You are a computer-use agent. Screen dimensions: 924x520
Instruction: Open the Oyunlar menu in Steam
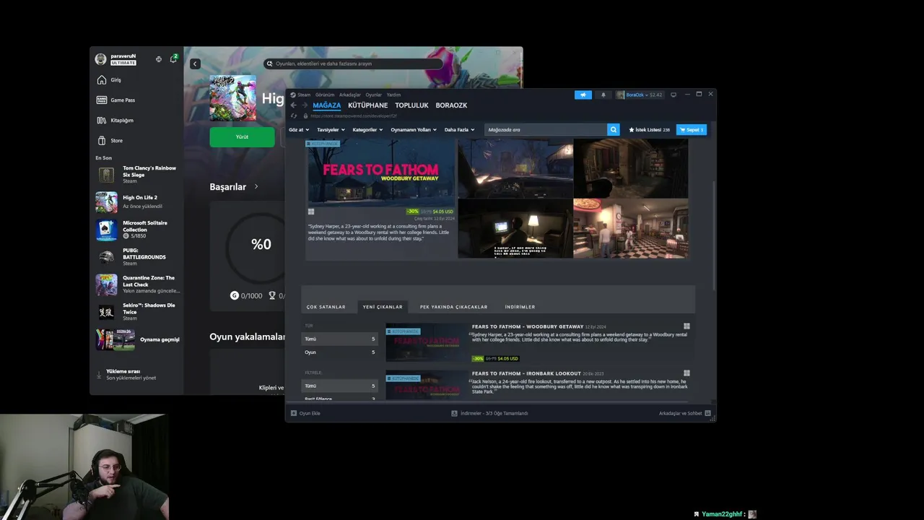coord(374,95)
